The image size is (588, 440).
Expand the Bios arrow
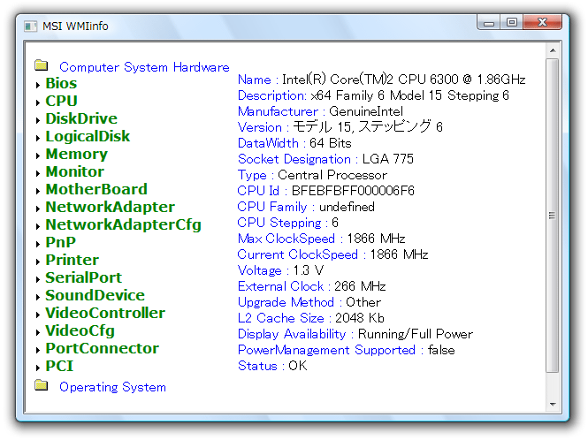point(38,85)
